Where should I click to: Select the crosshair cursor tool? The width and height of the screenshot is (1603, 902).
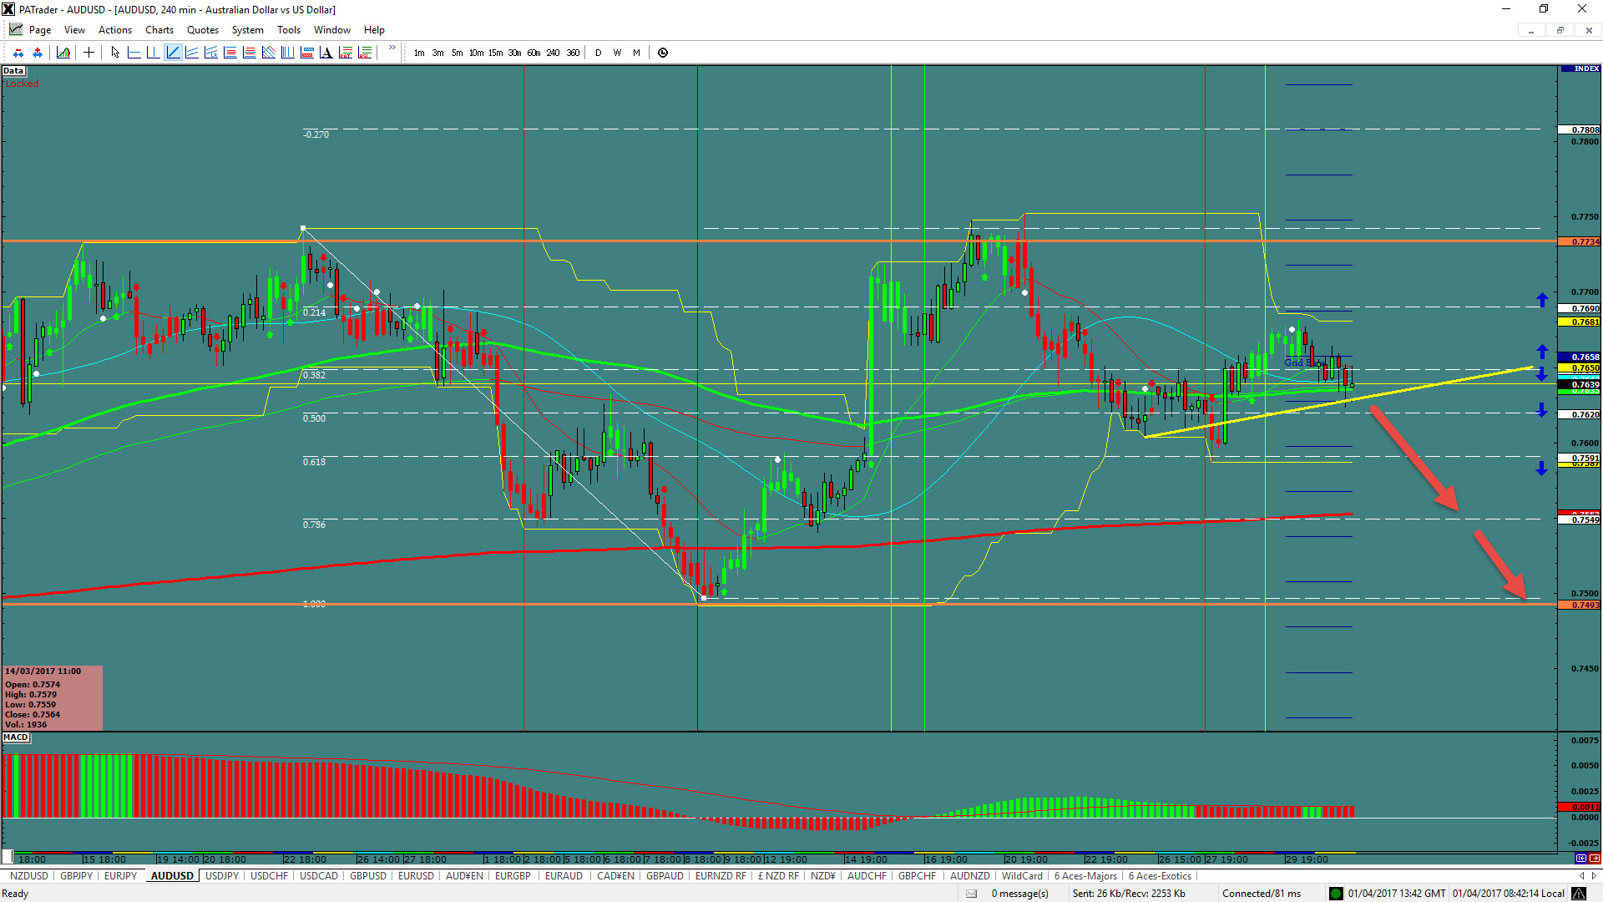tap(88, 53)
